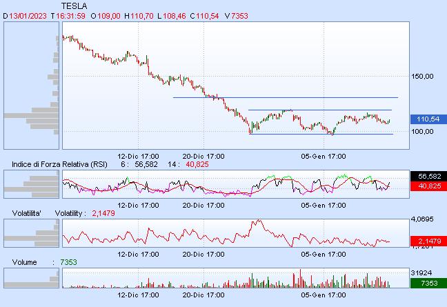Screen dimensions: 447x307
Task: Click the Volume panel label
Action: pos(25,262)
